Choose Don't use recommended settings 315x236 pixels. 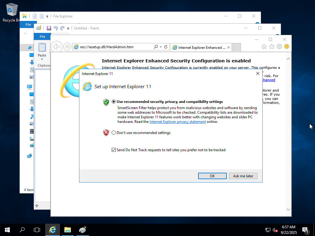[114, 133]
